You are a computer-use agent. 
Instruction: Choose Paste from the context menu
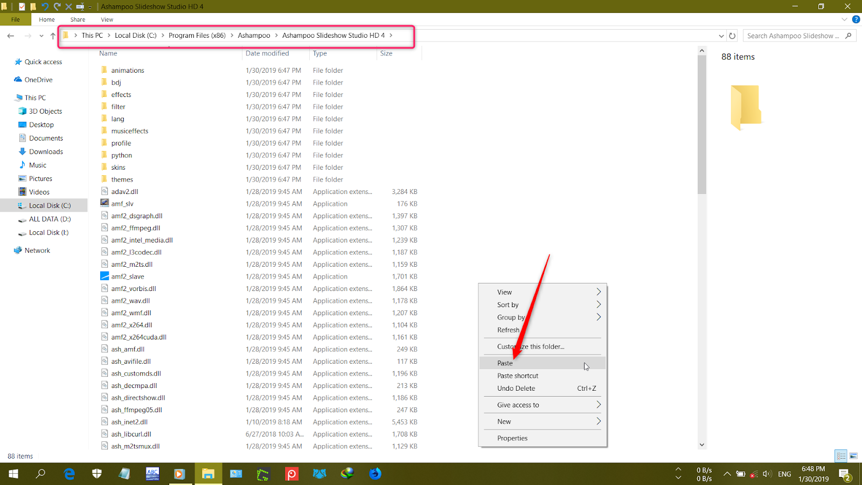(x=543, y=363)
